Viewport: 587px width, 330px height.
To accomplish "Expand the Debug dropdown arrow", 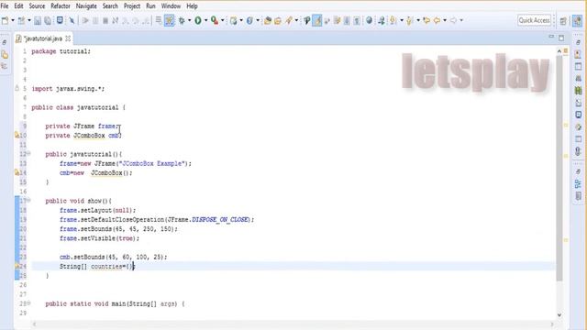I will coord(189,20).
